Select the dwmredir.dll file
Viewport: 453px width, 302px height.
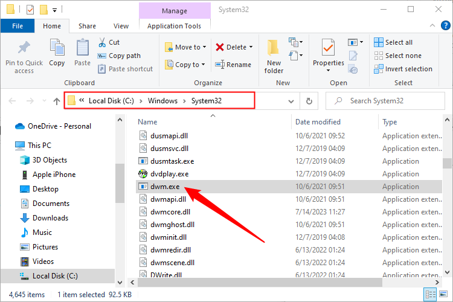(x=170, y=250)
